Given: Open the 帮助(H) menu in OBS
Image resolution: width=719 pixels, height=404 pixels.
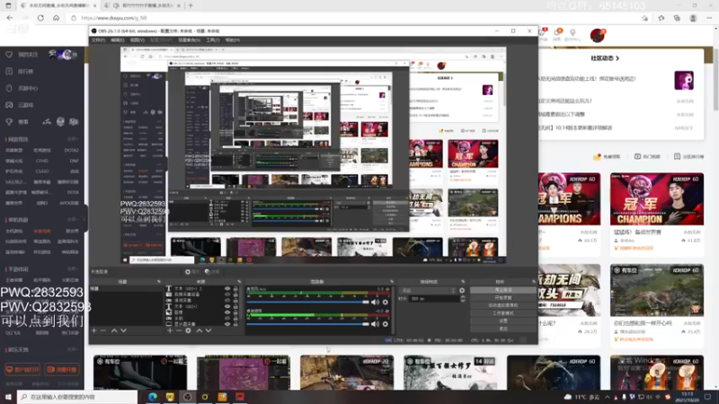Looking at the screenshot, I should 233,40.
